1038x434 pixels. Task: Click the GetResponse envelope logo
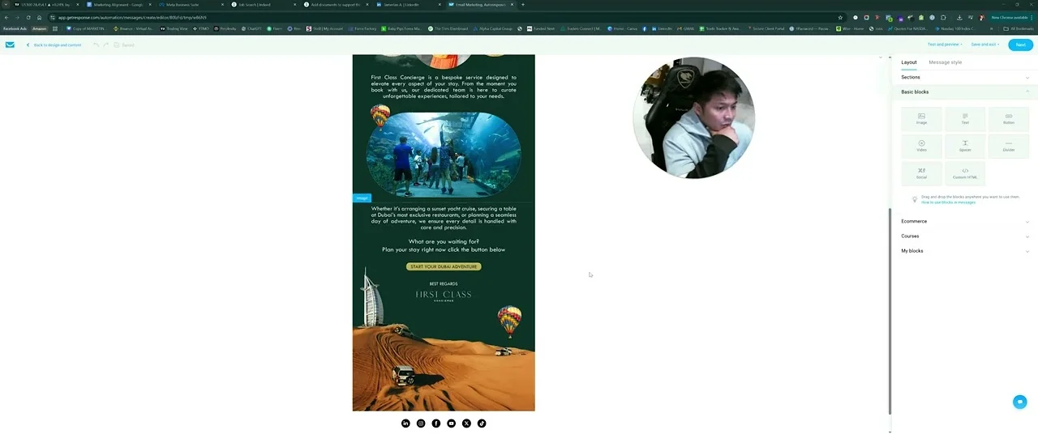(x=10, y=45)
